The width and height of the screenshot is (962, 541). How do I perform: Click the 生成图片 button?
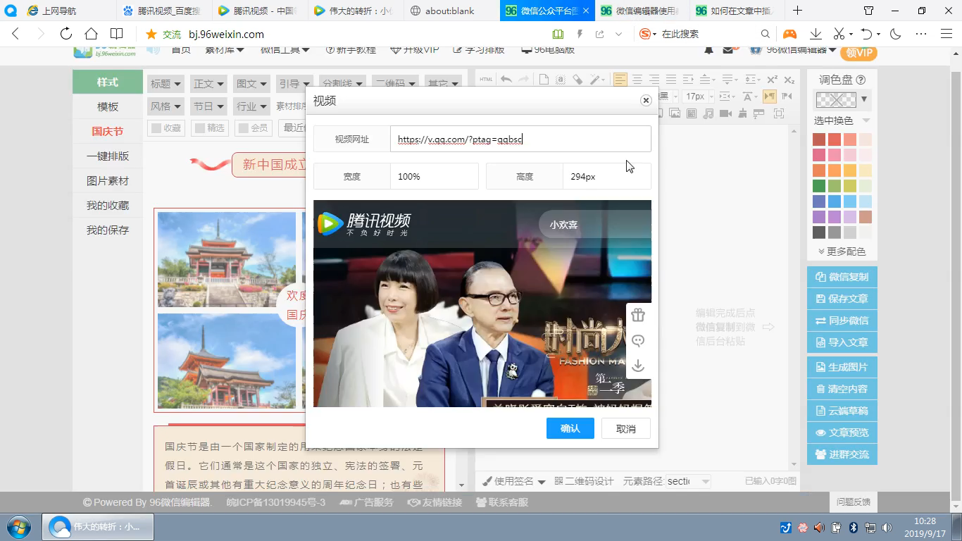[x=842, y=367]
